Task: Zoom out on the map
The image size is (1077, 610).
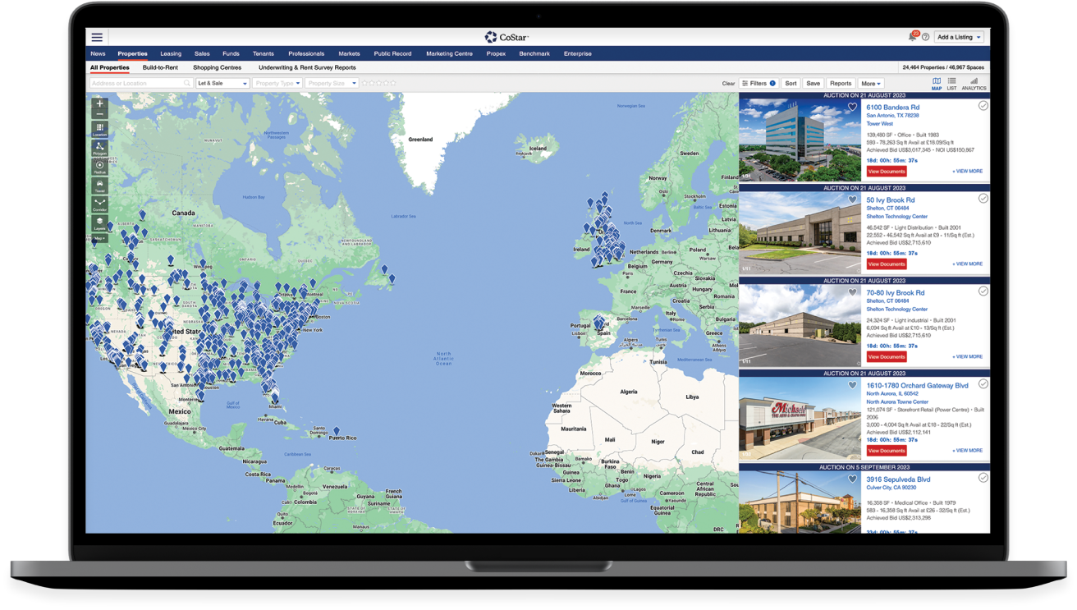Action: point(99,115)
